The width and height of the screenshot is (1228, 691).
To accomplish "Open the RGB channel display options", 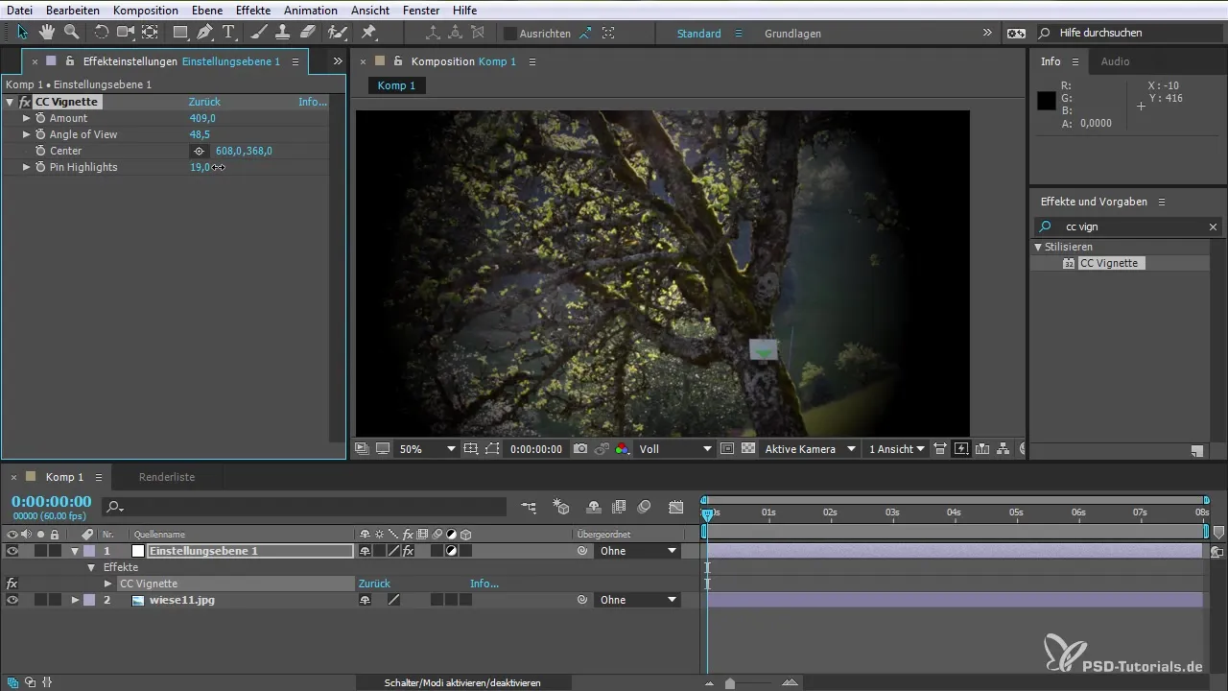I will 623,448.
